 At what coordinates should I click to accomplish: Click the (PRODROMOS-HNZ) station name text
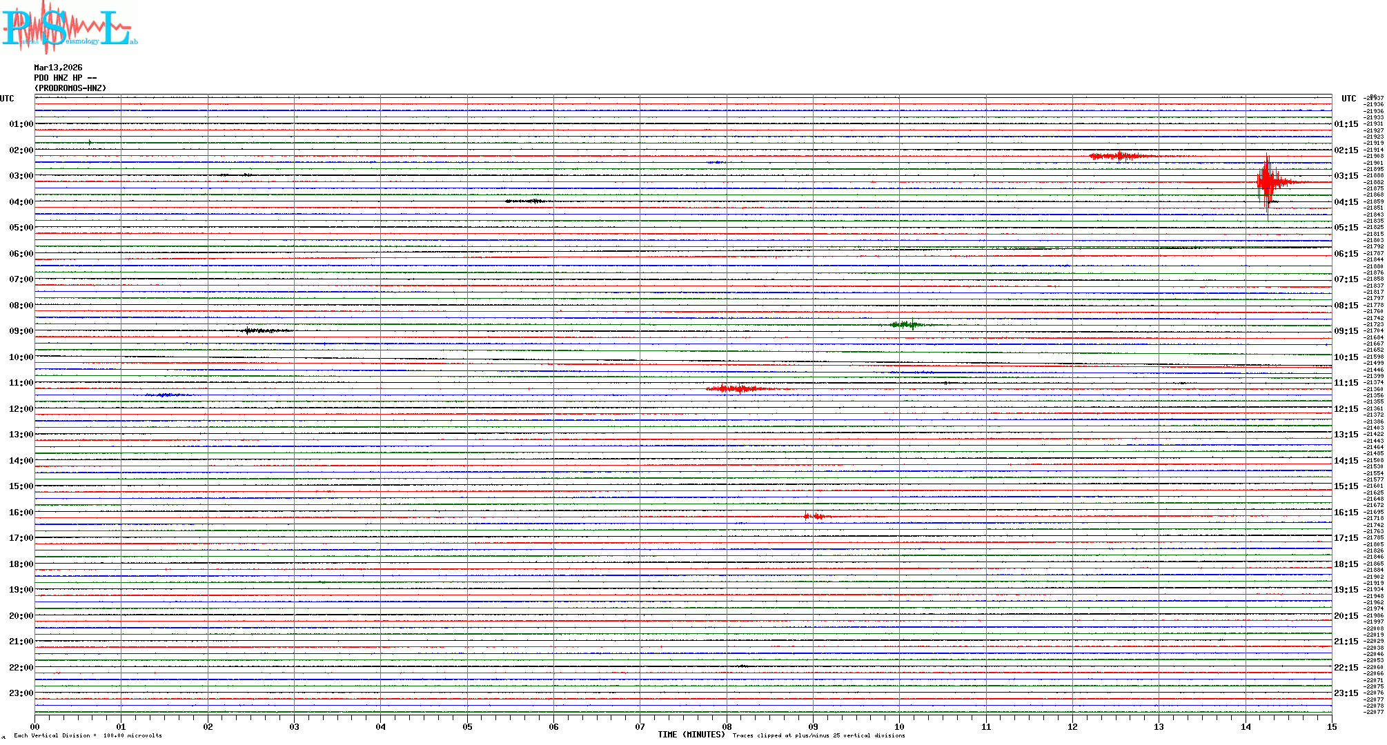(70, 88)
